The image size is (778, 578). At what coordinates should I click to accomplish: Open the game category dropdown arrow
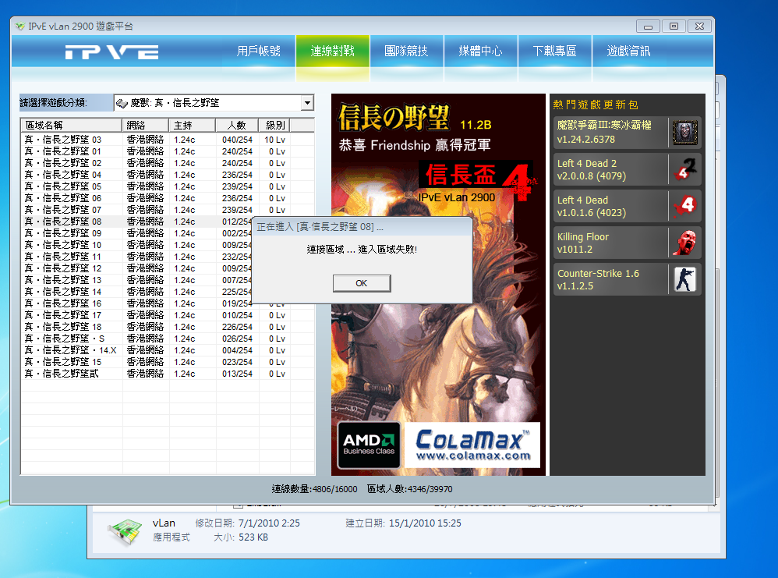pos(308,103)
